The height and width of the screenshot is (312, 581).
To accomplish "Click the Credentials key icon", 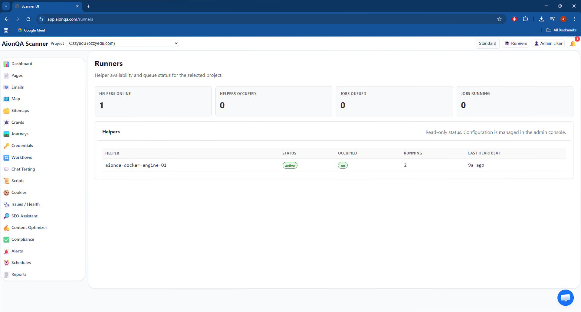I will [x=6, y=146].
